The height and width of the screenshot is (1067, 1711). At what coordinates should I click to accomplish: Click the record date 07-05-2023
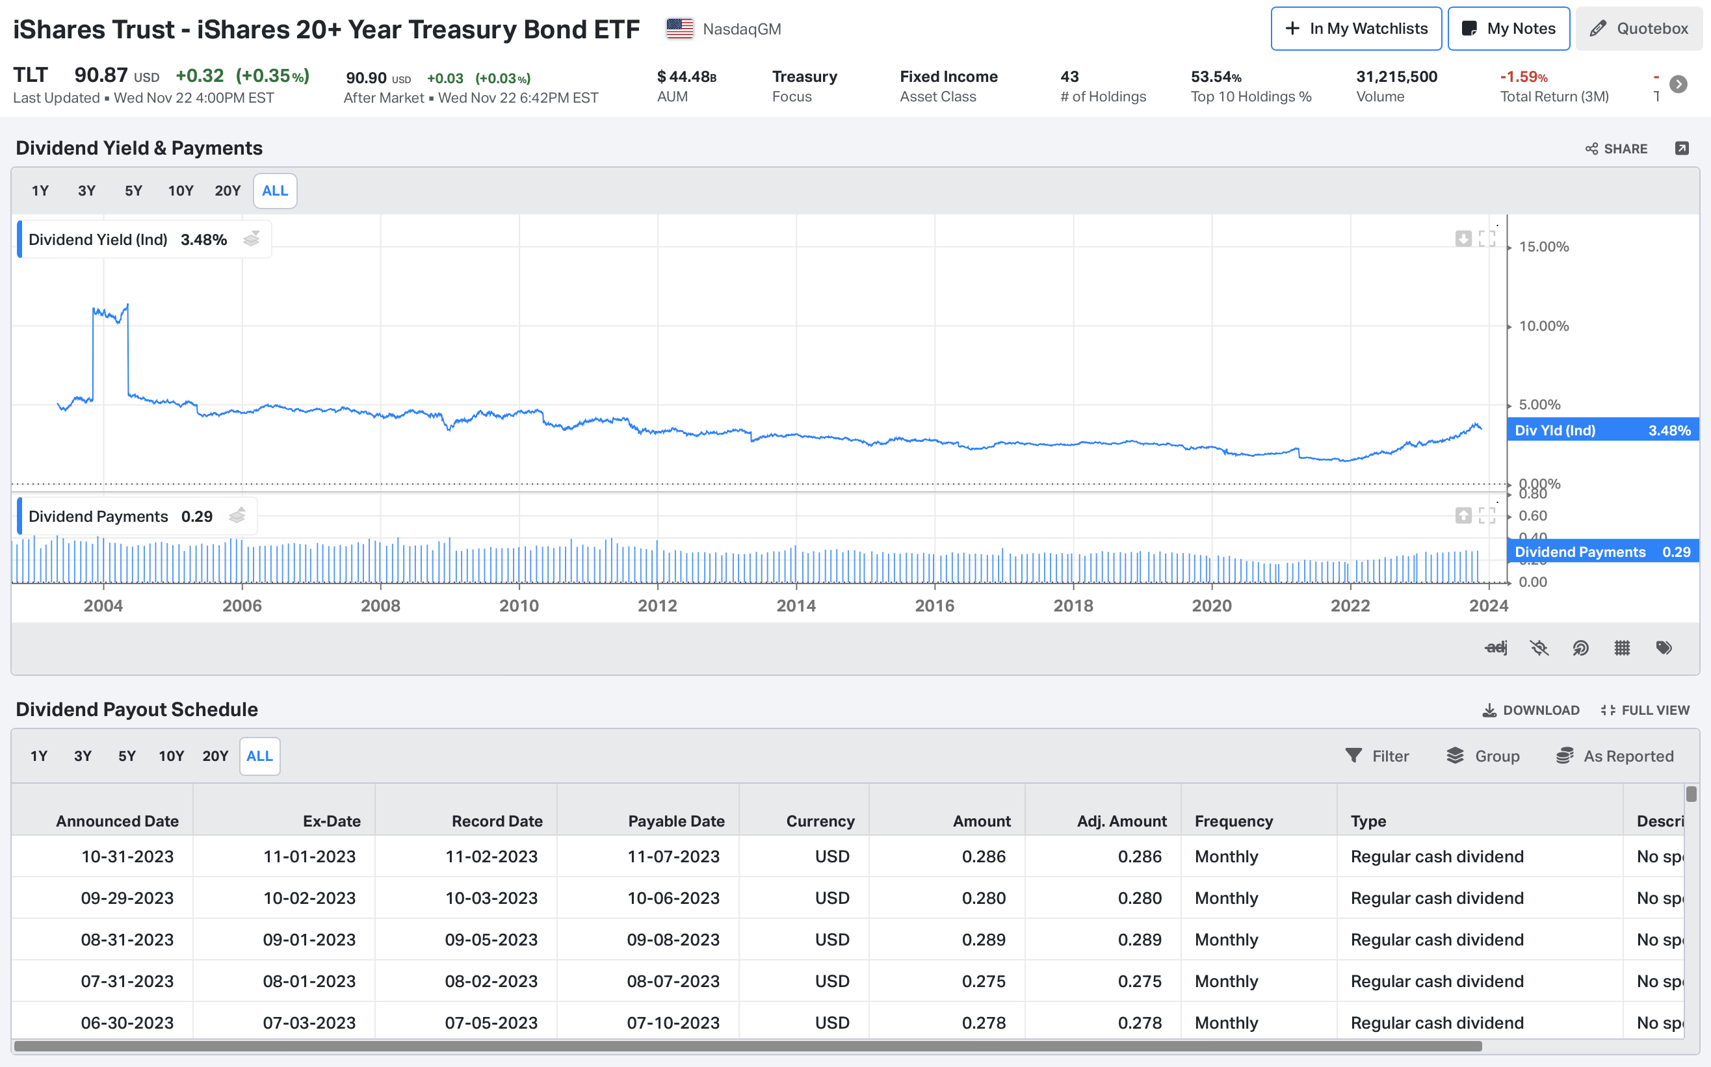click(491, 1023)
